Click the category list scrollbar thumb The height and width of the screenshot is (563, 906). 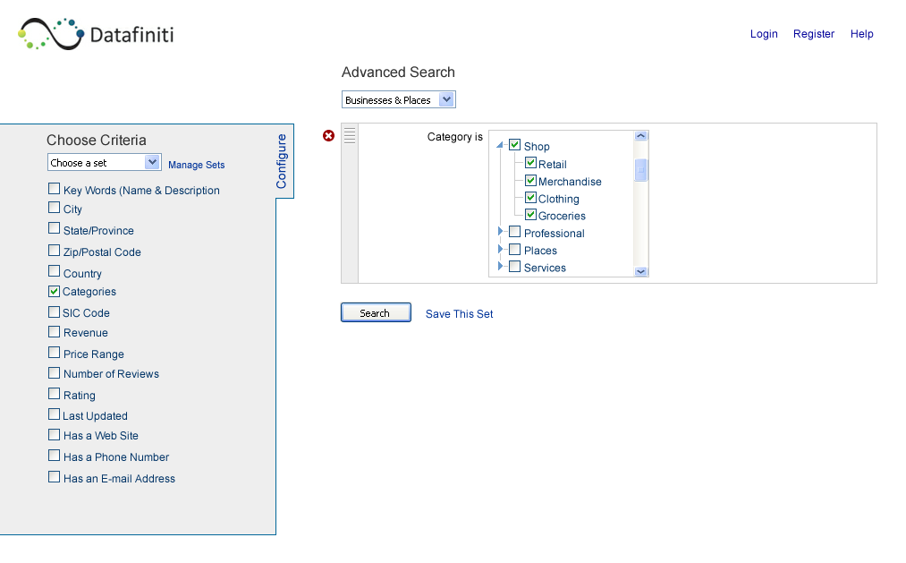click(640, 170)
